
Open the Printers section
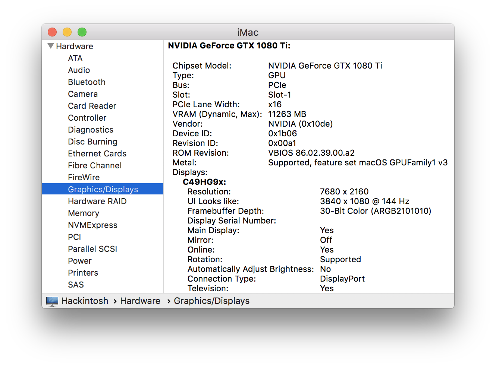pyautogui.click(x=83, y=273)
